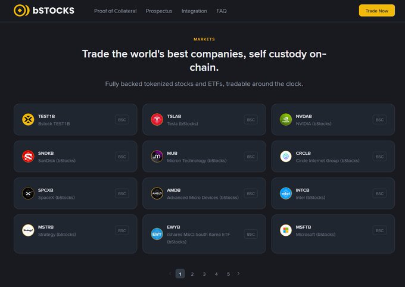Image resolution: width=405 pixels, height=287 pixels.
Task: Click BSC badge on INTCB card
Action: point(379,194)
